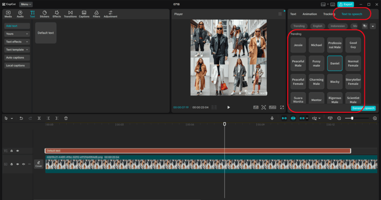Open the Stickers panel
Viewport: 381px width, 200px height.
pyautogui.click(x=45, y=14)
